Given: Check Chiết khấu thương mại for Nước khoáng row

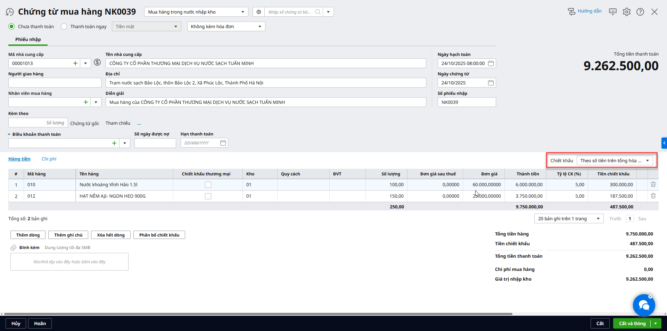Looking at the screenshot, I should [x=208, y=185].
